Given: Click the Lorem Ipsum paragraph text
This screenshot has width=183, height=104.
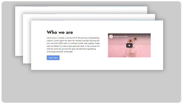Looking at the screenshot, I should (x=73, y=45).
